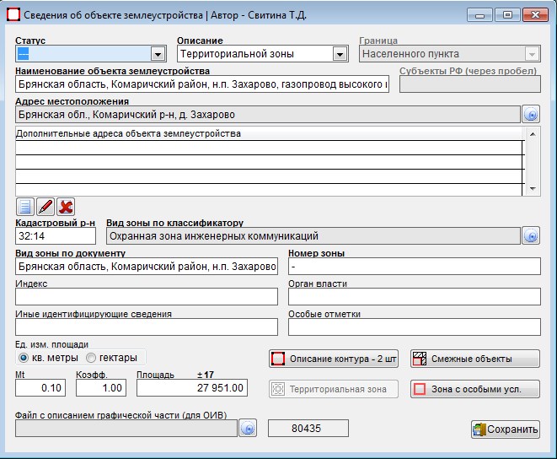Click the graphic description file path field
The width and height of the screenshot is (557, 459).
(126, 429)
